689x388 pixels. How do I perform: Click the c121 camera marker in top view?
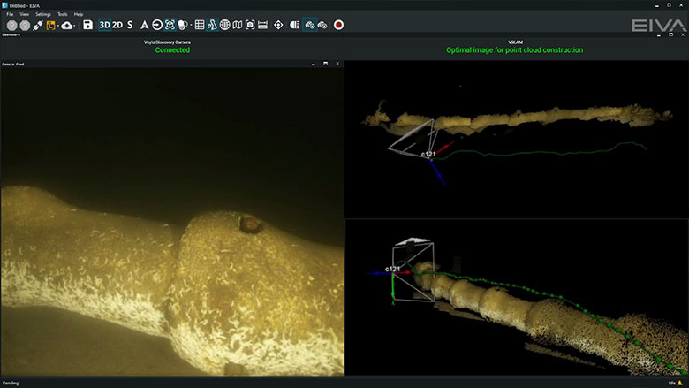click(428, 155)
